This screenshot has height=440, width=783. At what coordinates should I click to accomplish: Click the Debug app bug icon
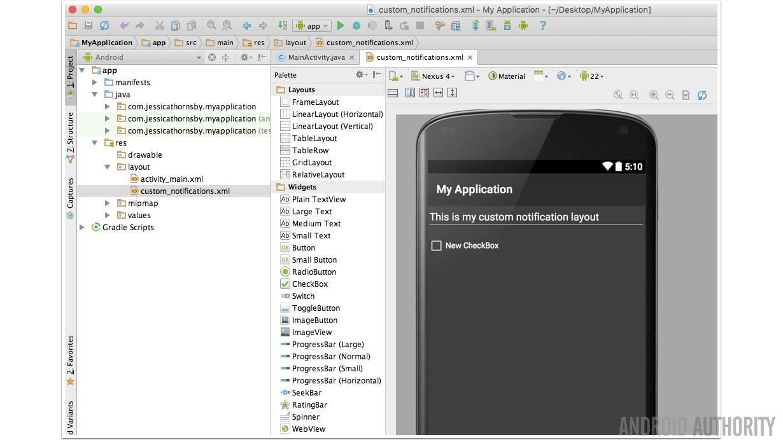(356, 26)
